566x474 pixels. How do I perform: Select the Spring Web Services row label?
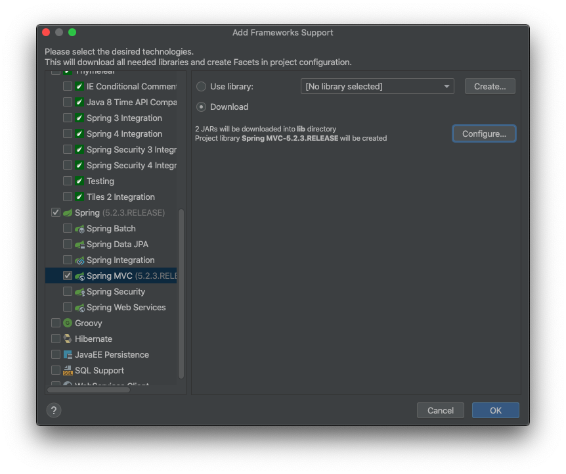point(126,308)
